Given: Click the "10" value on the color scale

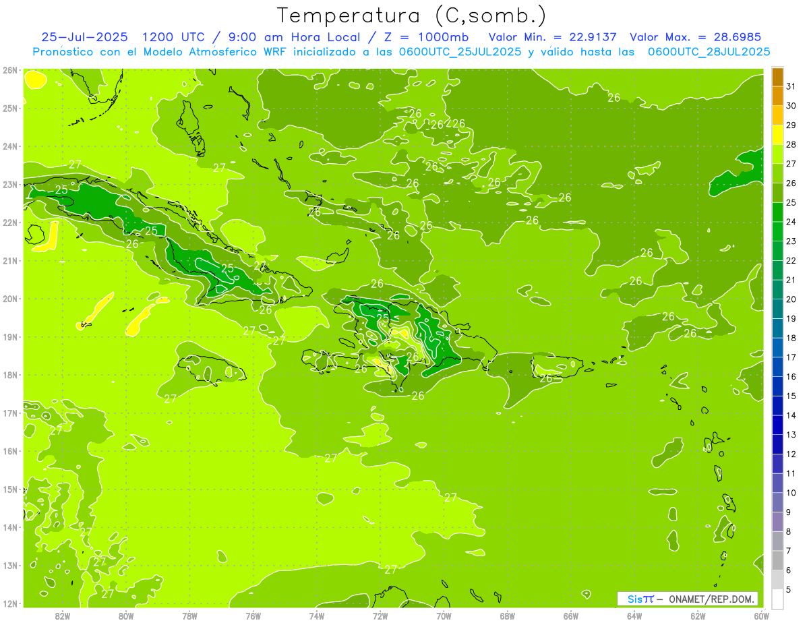Looking at the screenshot, I should click(791, 493).
